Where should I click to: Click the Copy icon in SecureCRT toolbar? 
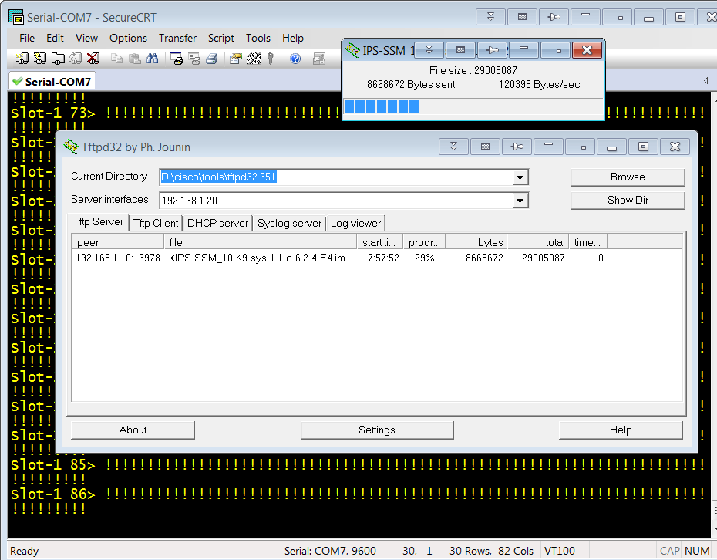[117, 58]
